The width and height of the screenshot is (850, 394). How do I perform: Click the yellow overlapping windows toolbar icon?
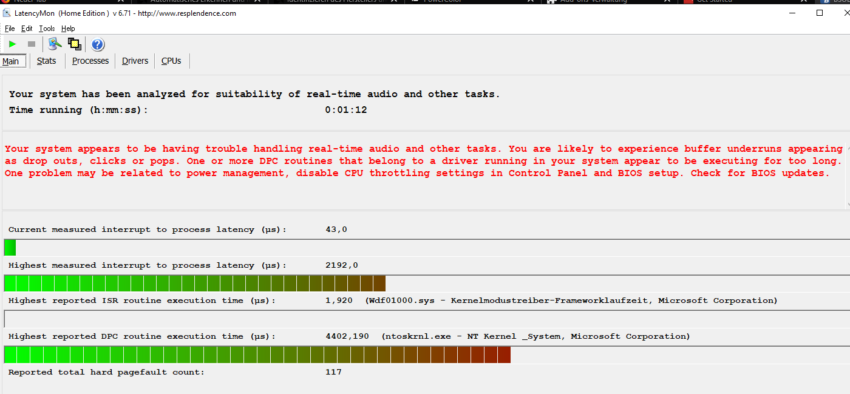click(x=75, y=44)
